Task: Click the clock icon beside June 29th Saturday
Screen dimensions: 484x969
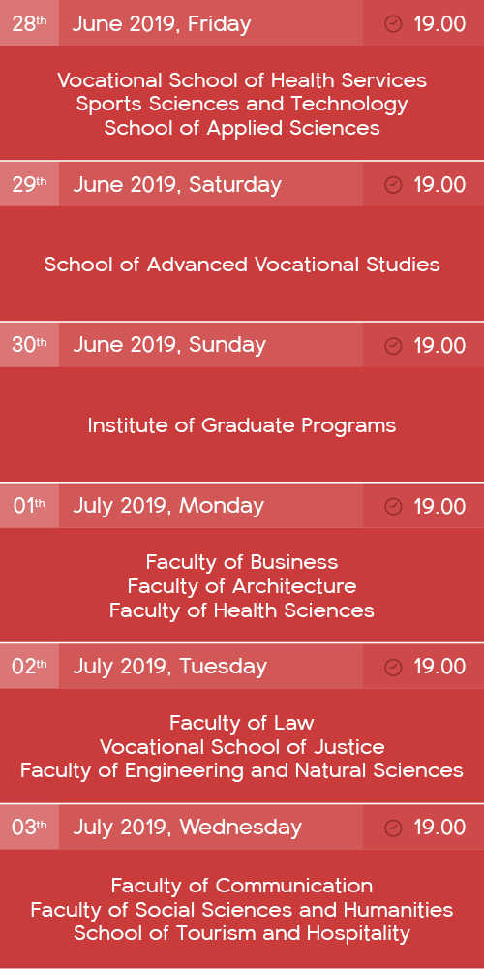Action: [393, 185]
